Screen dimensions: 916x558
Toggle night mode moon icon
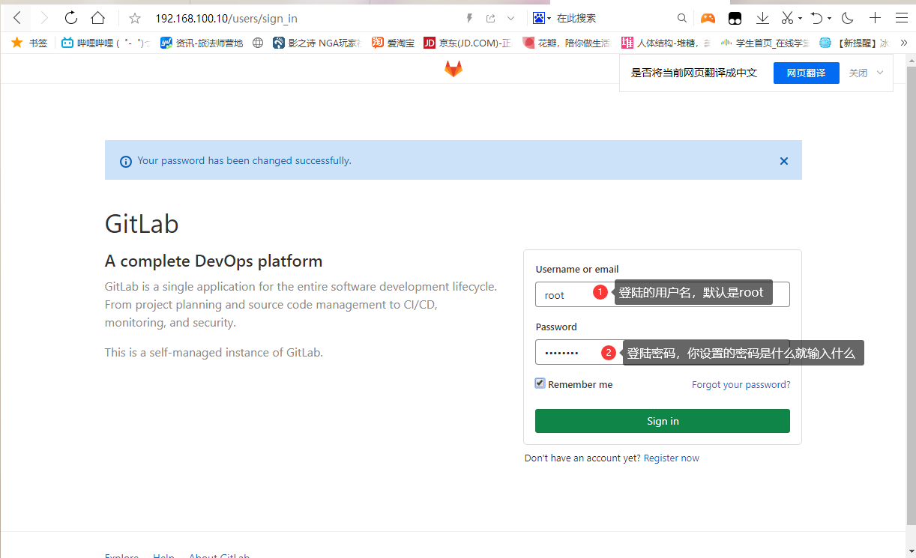848,18
